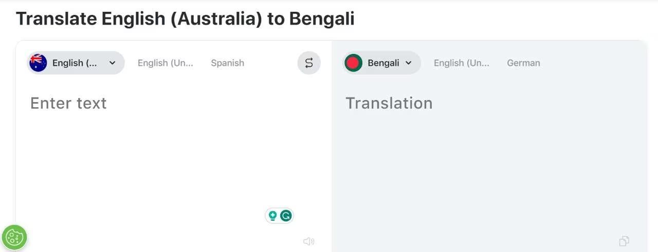
Task: Click the Bangladesh flag icon
Action: (354, 63)
